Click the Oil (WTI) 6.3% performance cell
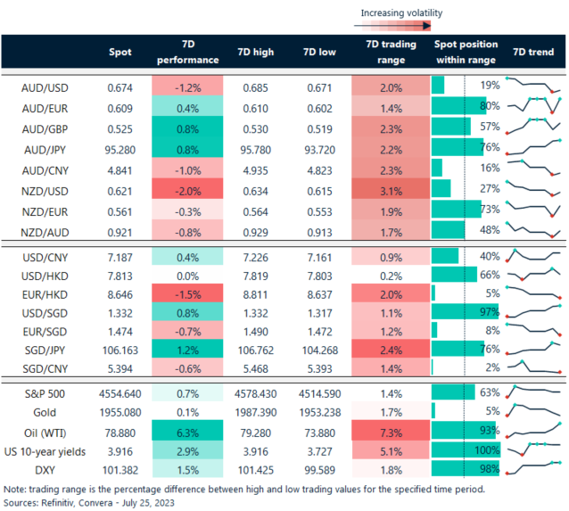The image size is (569, 511). [187, 430]
